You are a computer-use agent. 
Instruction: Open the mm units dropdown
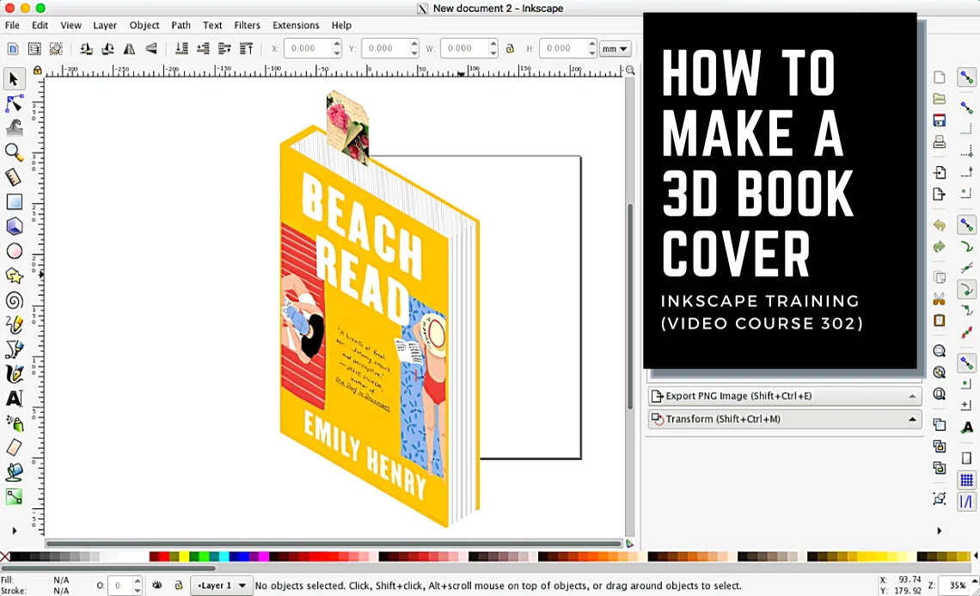[x=616, y=49]
